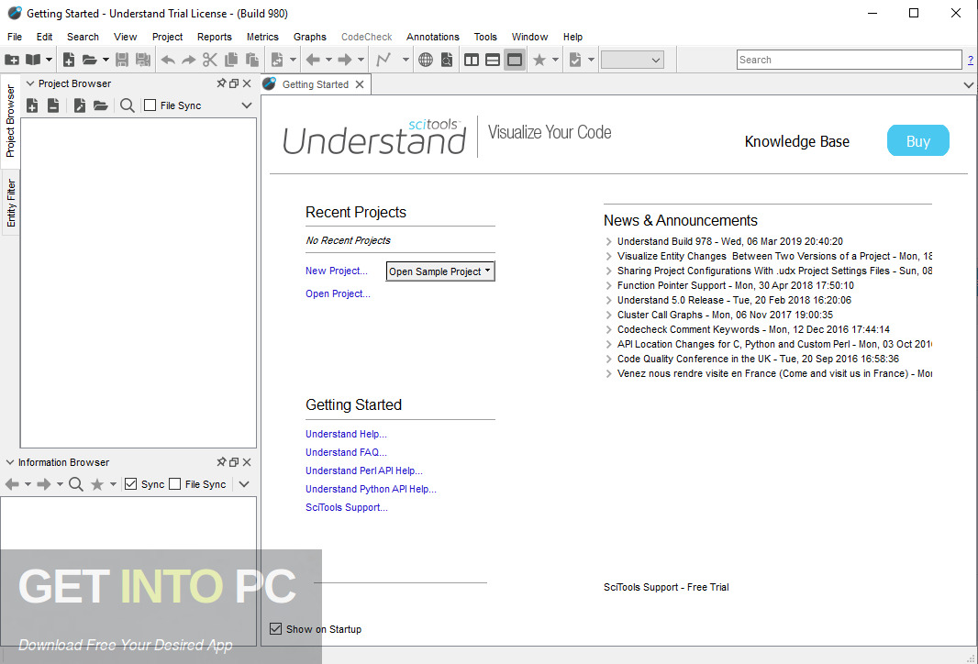Open the Information Browser options chevron
This screenshot has width=978, height=664.
coord(244,484)
